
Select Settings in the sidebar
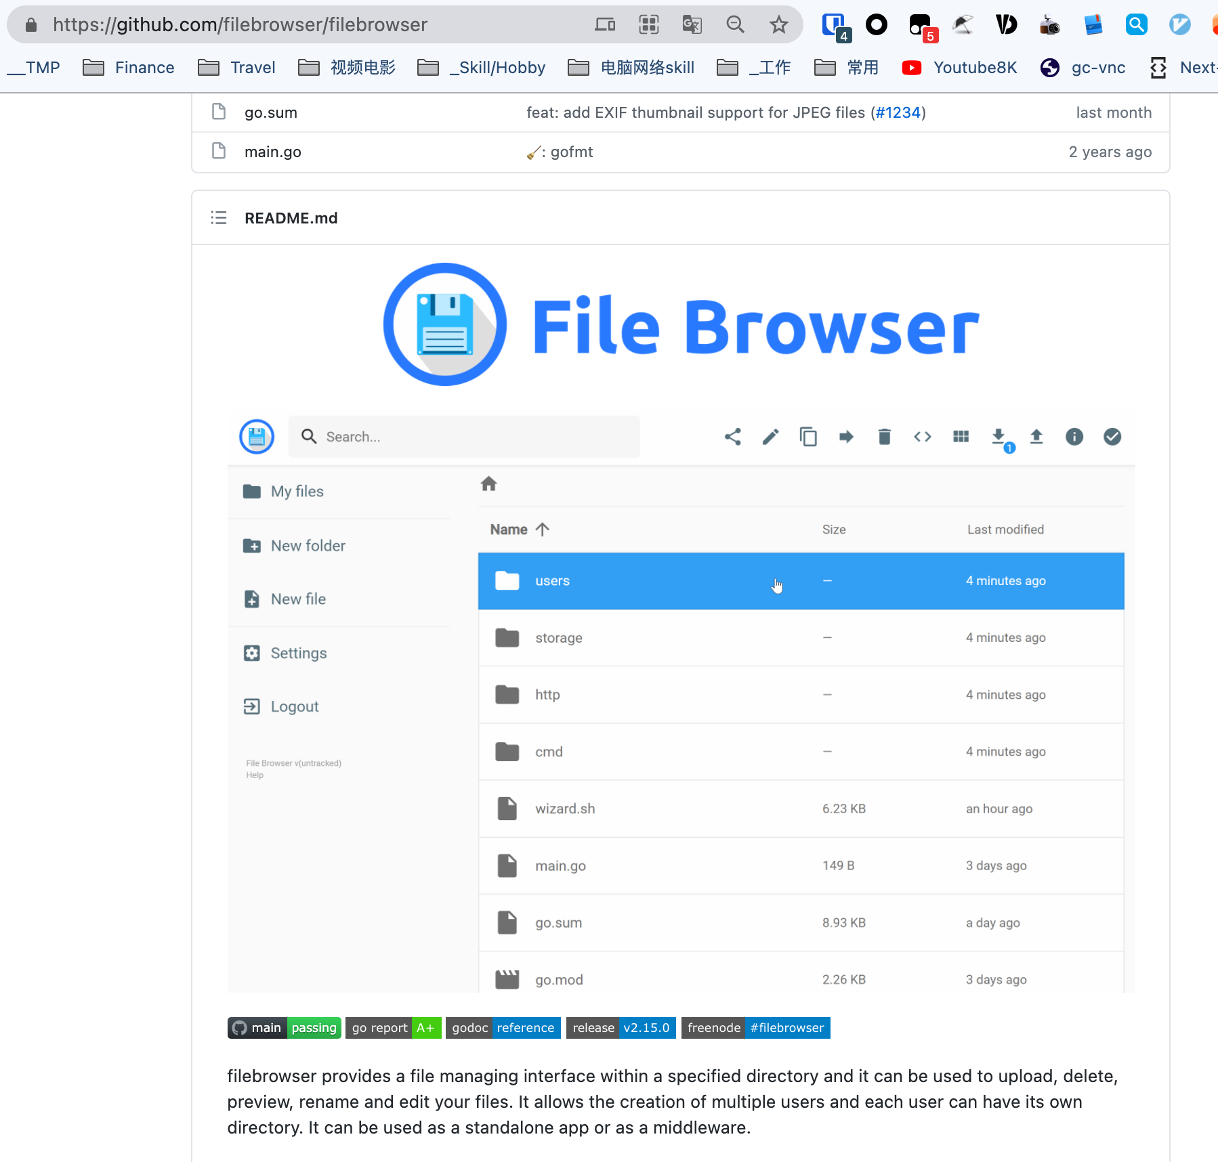click(298, 653)
